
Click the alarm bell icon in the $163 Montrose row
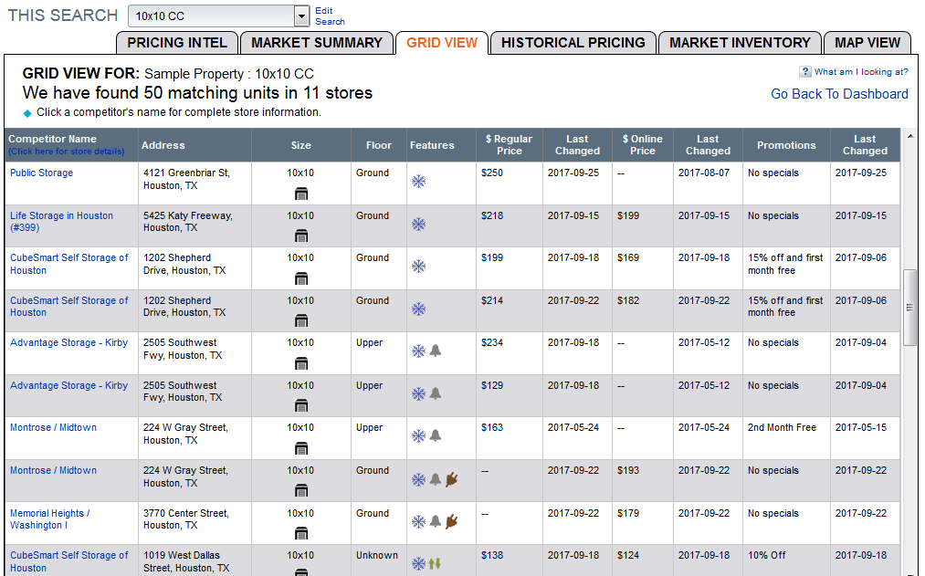436,435
